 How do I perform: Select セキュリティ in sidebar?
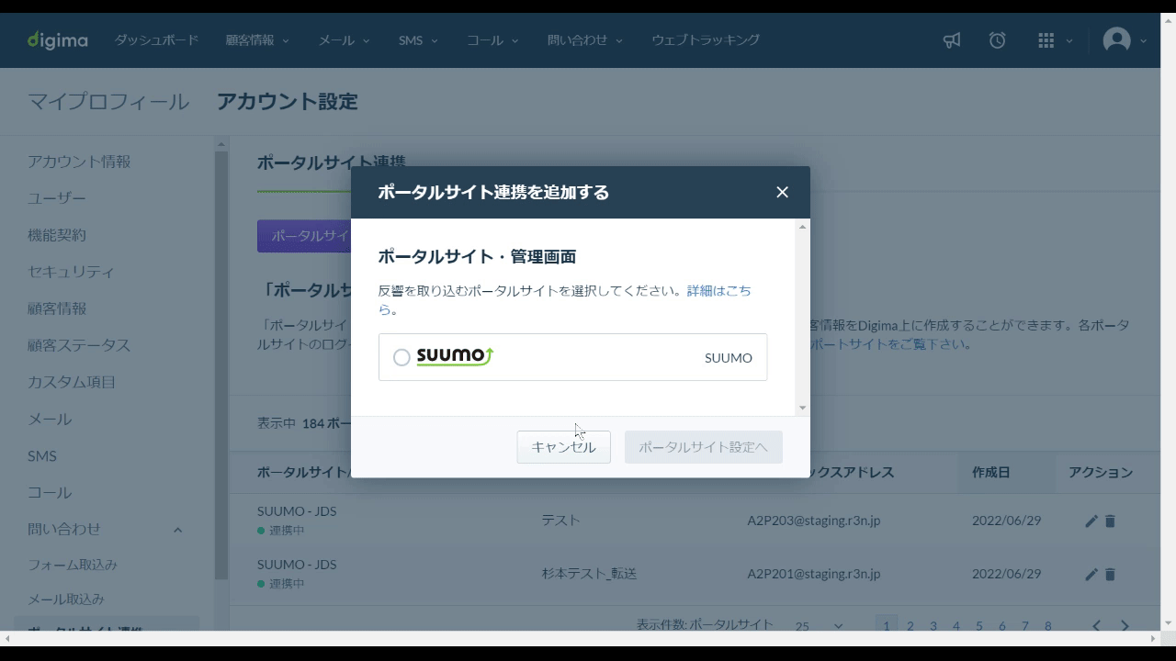click(x=72, y=272)
